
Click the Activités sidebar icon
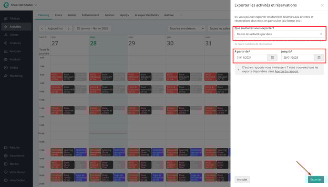(6, 27)
